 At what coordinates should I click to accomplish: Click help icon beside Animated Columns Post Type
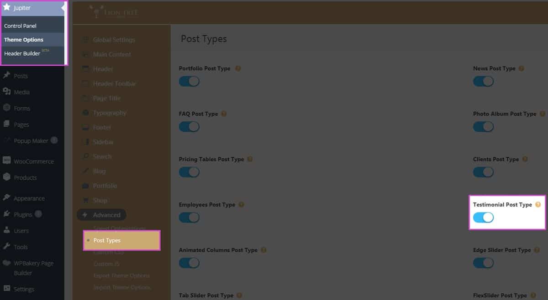263,250
